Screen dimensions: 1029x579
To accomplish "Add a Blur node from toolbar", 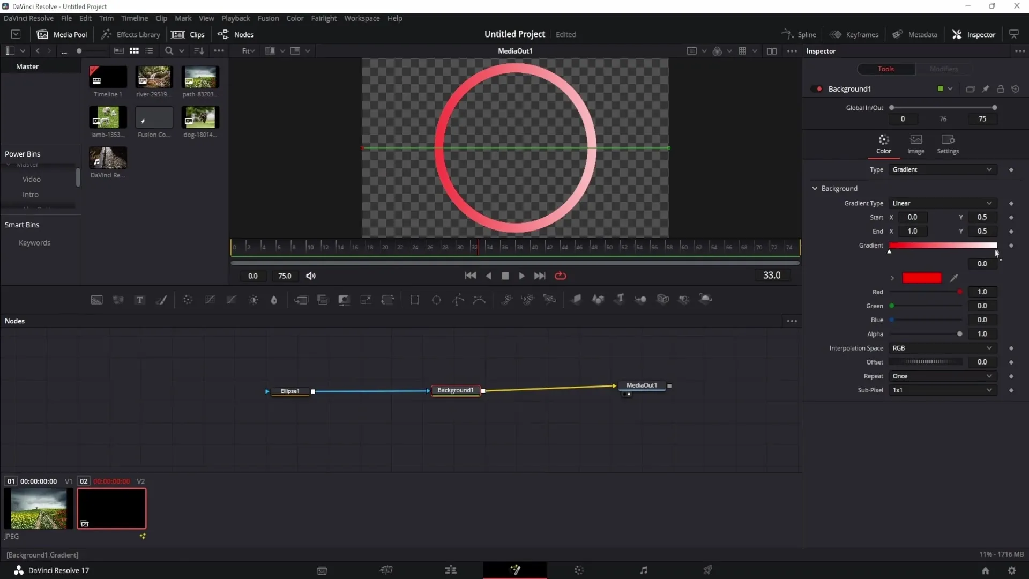I will point(274,300).
